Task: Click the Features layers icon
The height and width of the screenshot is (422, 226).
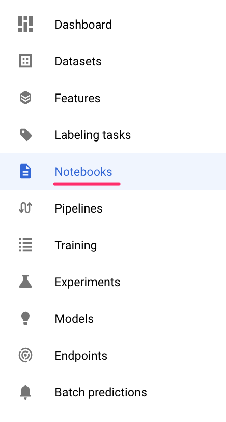Action: [25, 98]
